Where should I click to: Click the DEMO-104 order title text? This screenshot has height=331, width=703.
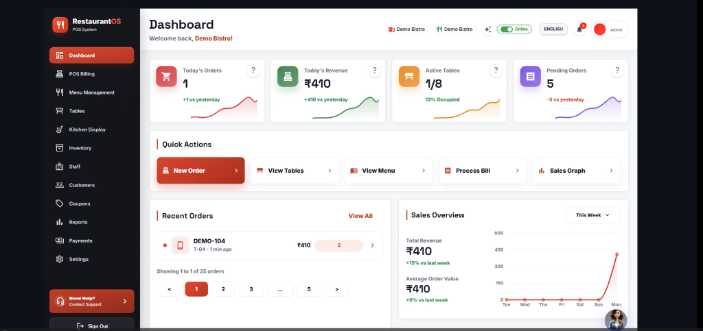coord(209,241)
